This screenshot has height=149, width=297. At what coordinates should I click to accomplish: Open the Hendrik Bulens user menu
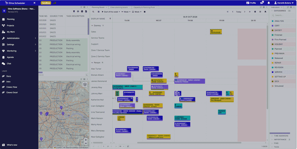tap(284, 3)
